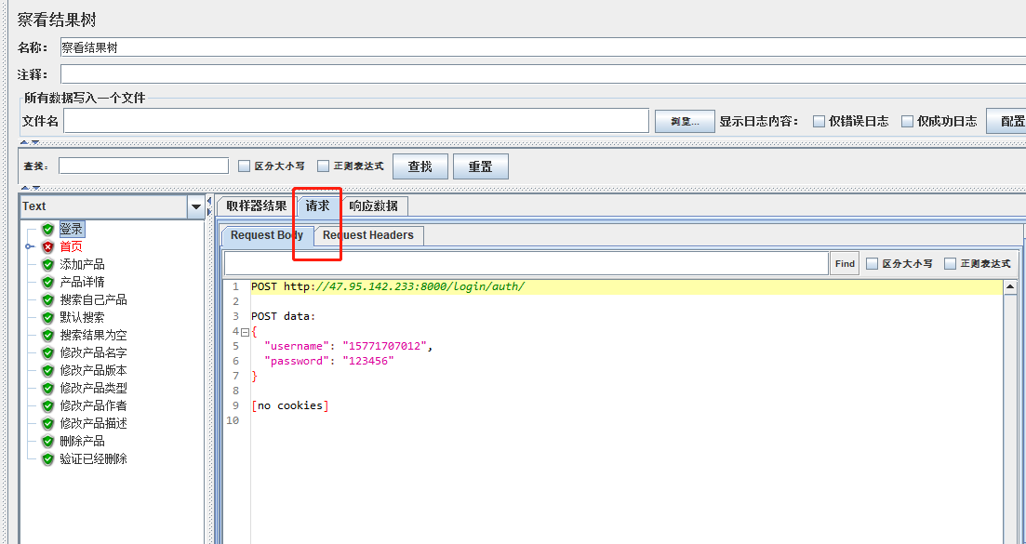This screenshot has width=1026, height=544.
Task: Click 配置 button
Action: (x=1007, y=121)
